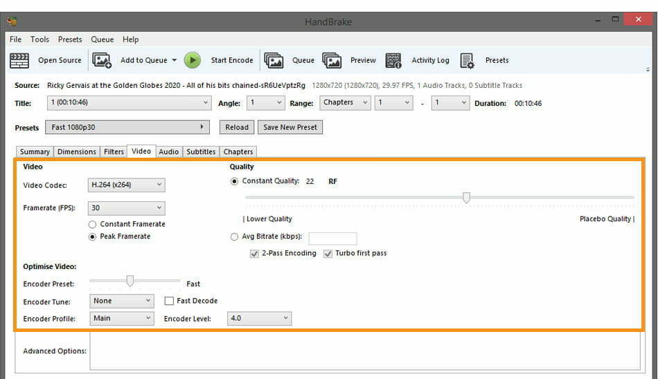Click the Encoder Preset slider handle
The image size is (658, 379).
click(x=130, y=281)
